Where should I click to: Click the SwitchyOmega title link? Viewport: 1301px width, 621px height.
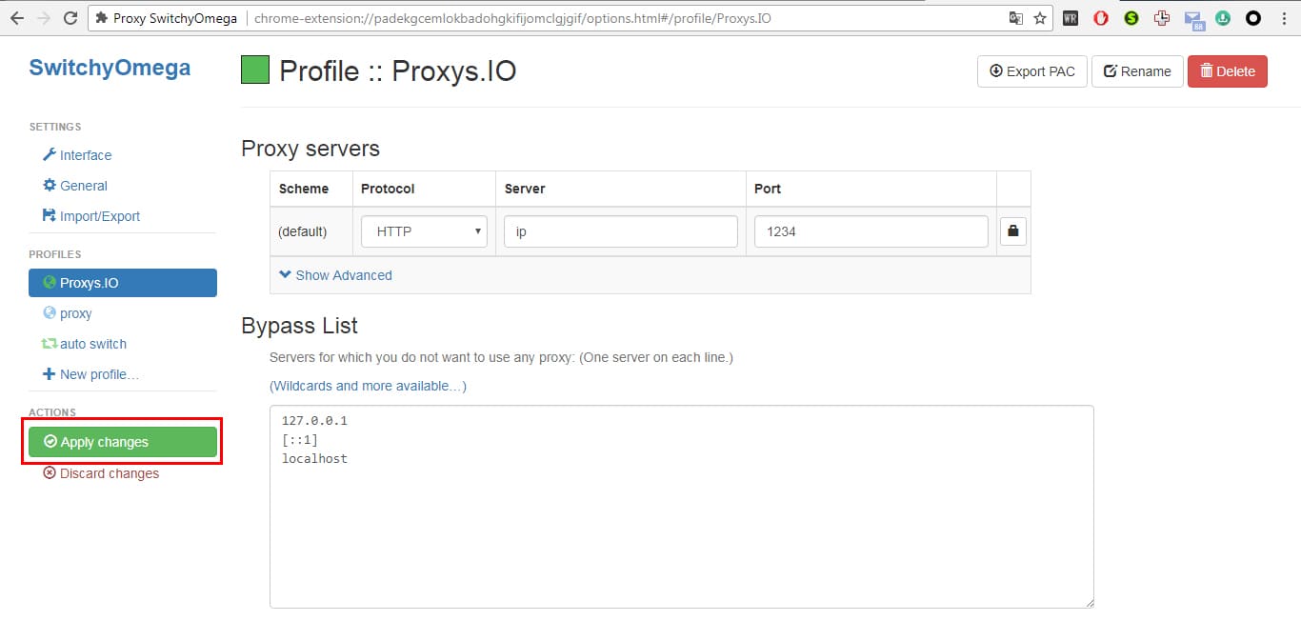point(110,68)
